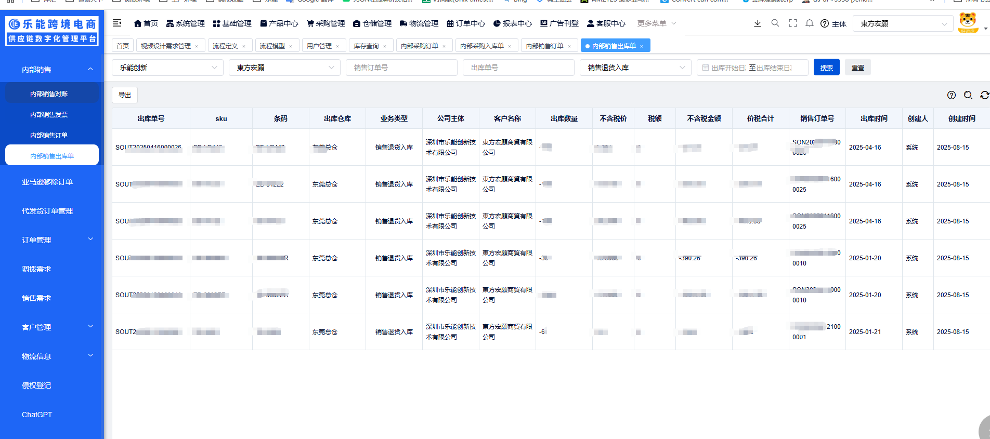Open the 销售退货入库 type dropdown
This screenshot has width=990, height=439.
(x=635, y=68)
